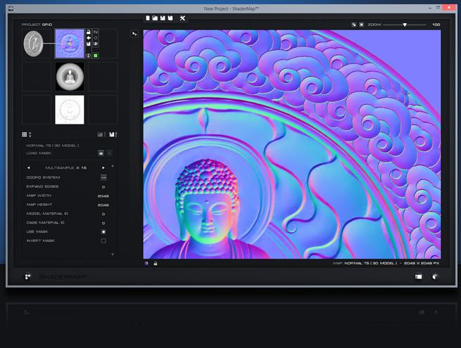
Task: Click the normal map preview image
Action: click(292, 144)
